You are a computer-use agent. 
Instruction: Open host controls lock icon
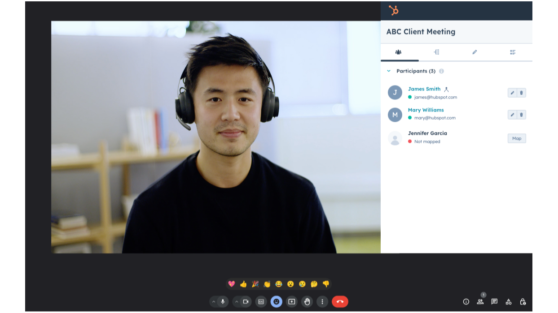(x=523, y=302)
